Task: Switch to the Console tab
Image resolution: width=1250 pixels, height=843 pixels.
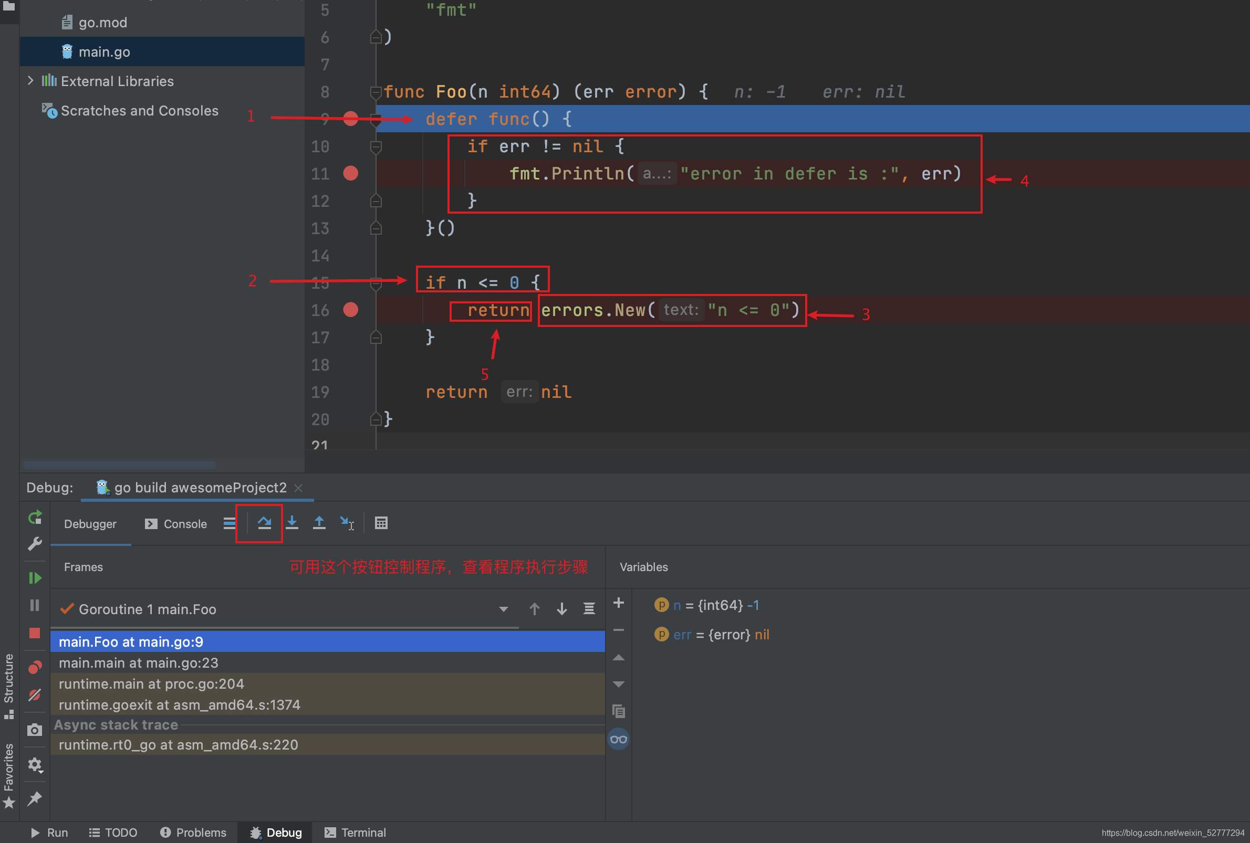Action: [x=176, y=524]
